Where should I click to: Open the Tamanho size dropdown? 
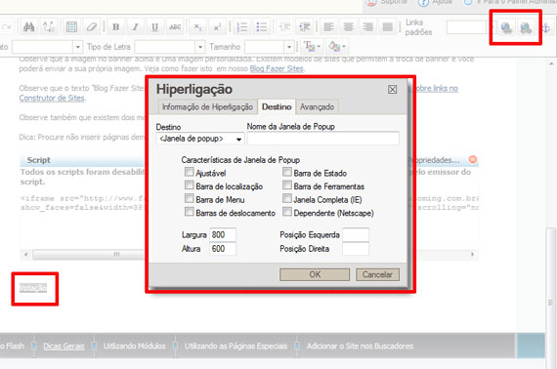pos(289,47)
